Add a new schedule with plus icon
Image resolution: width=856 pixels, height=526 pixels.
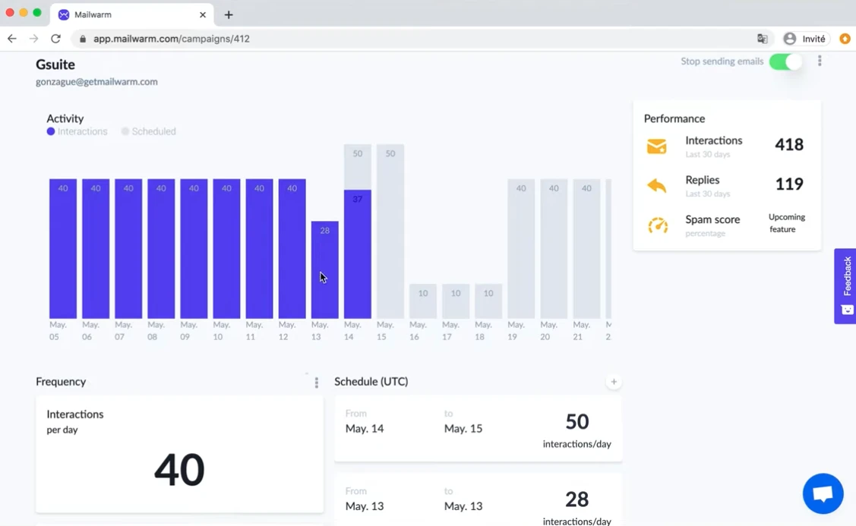click(614, 382)
